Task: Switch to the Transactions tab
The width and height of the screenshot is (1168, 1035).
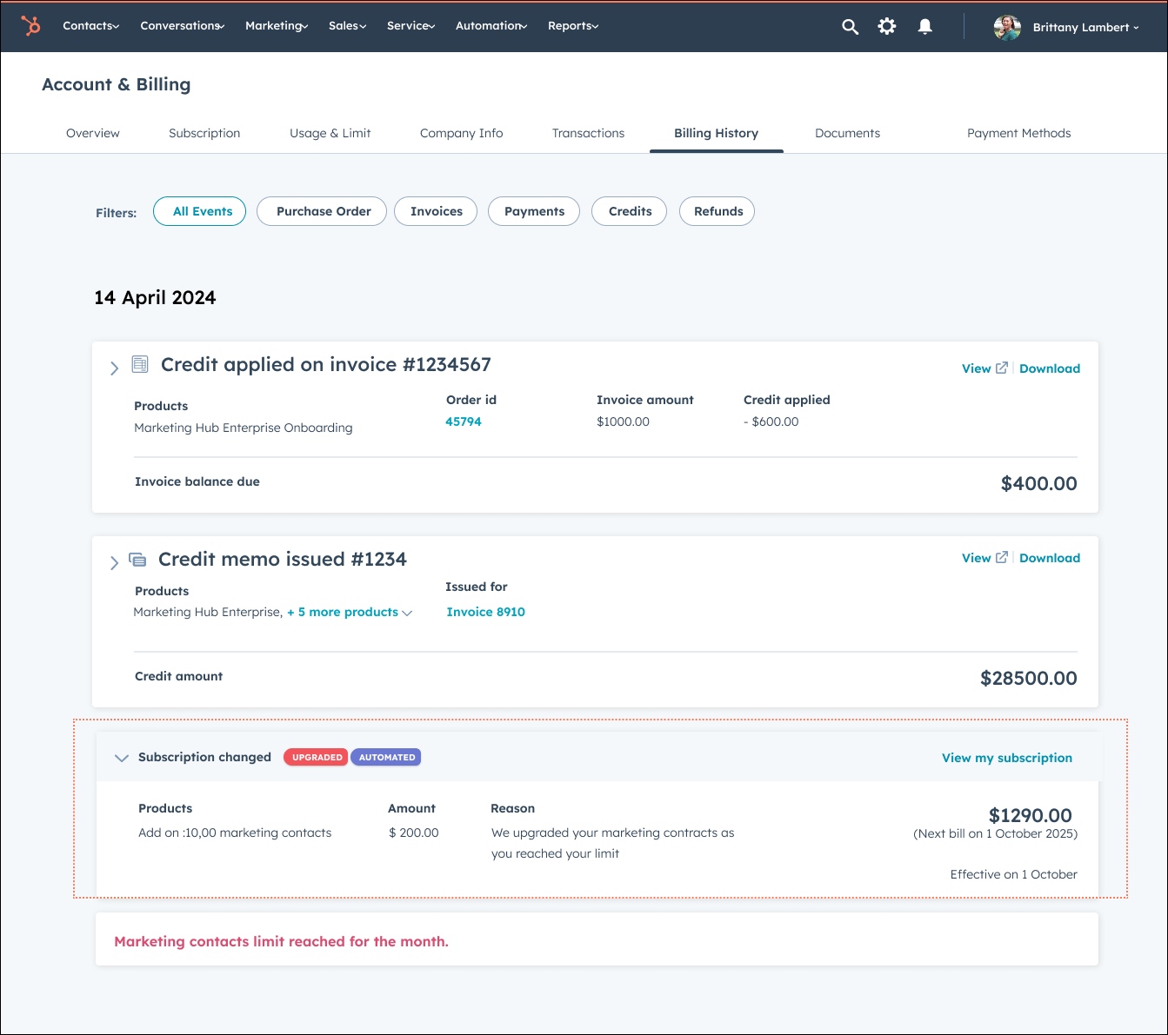Action: pyautogui.click(x=589, y=133)
